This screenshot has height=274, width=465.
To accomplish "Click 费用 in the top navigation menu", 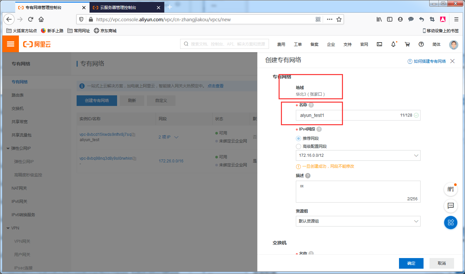I will (x=281, y=44).
